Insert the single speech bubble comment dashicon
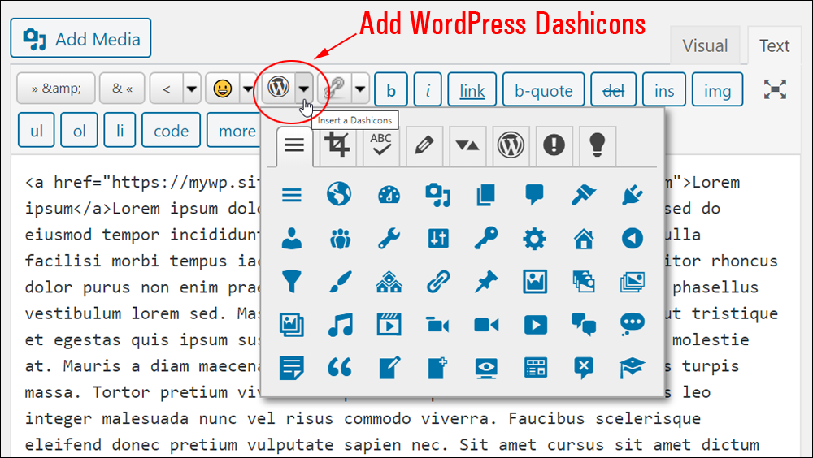Image resolution: width=813 pixels, height=458 pixels. [x=535, y=196]
